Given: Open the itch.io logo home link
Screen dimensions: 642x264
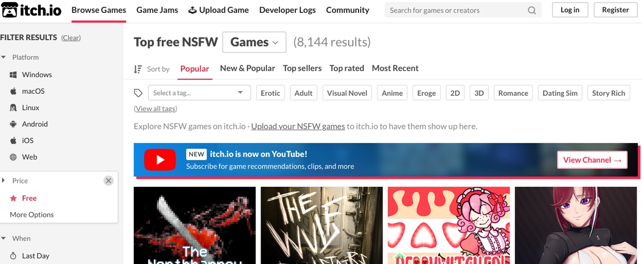Looking at the screenshot, I should (x=31, y=10).
